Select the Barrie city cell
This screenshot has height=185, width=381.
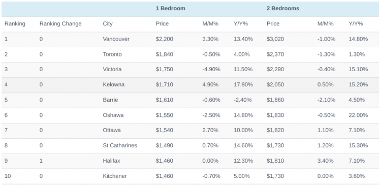pos(110,100)
